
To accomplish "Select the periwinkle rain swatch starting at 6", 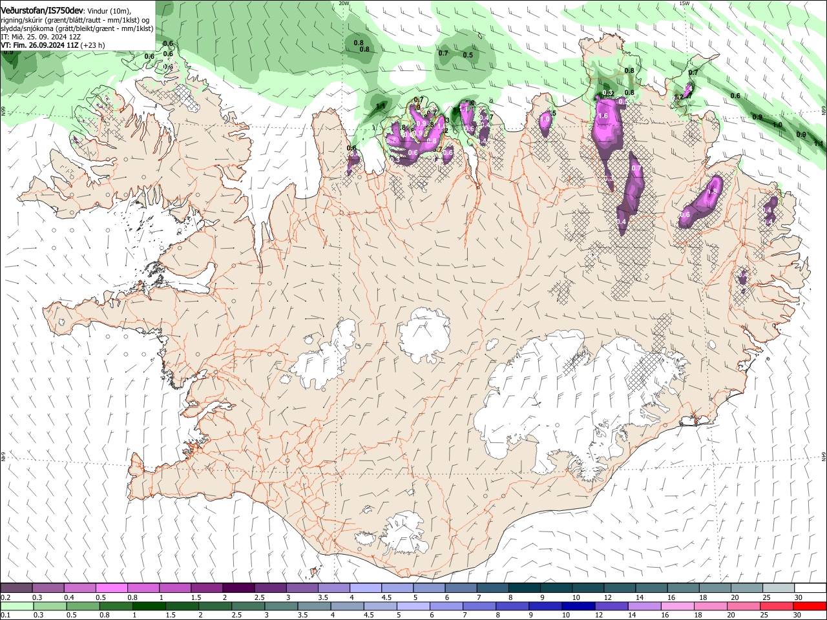I will 446,606.
